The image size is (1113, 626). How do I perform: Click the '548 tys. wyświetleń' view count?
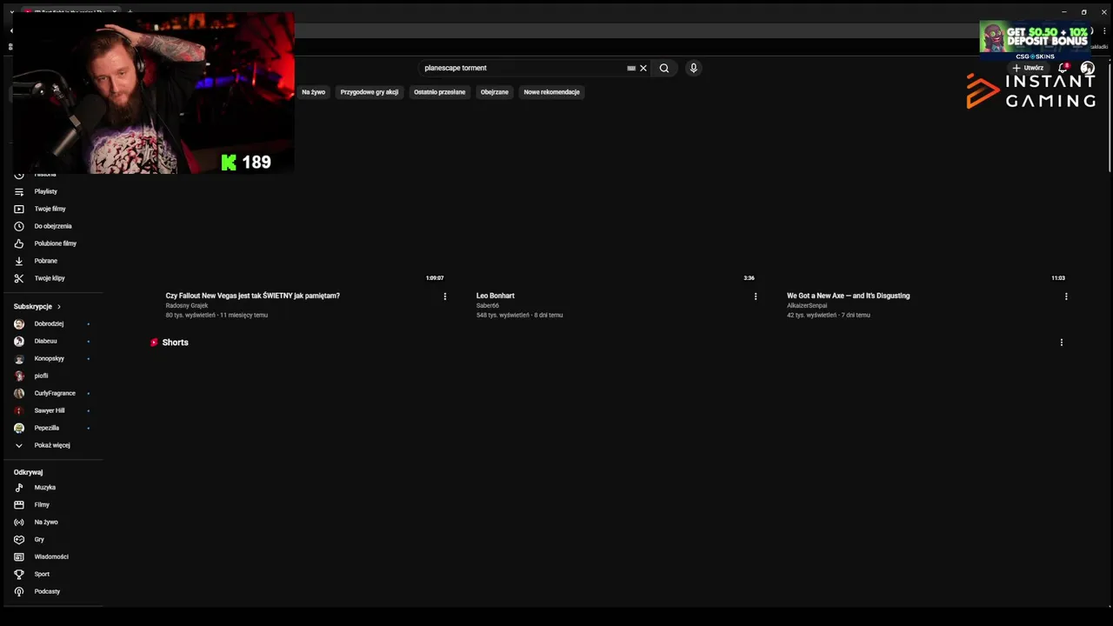click(x=503, y=316)
